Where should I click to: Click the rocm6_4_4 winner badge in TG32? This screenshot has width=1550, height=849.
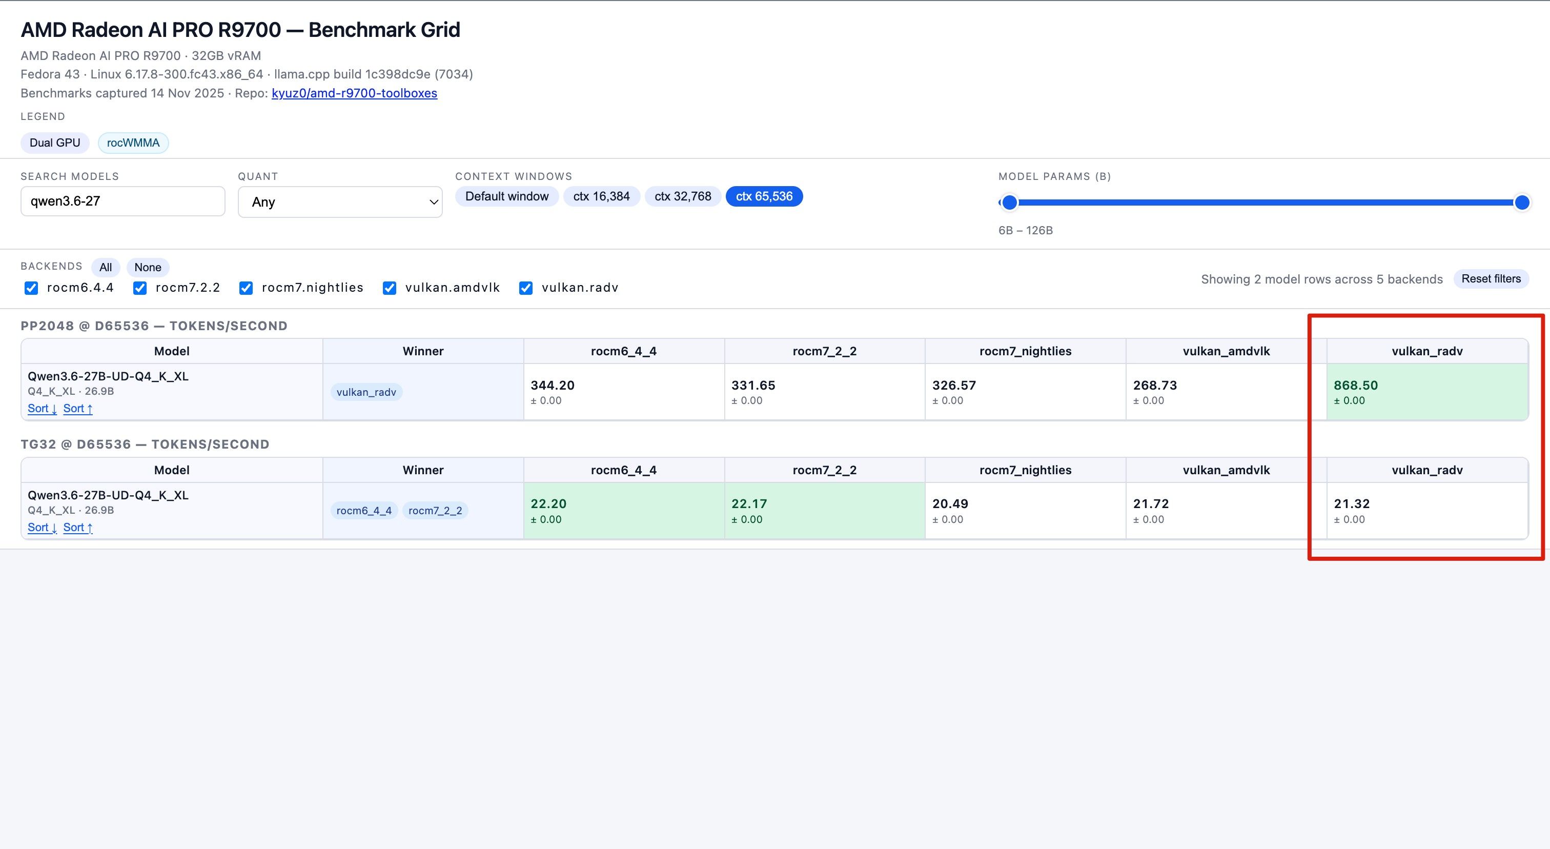pyautogui.click(x=364, y=511)
